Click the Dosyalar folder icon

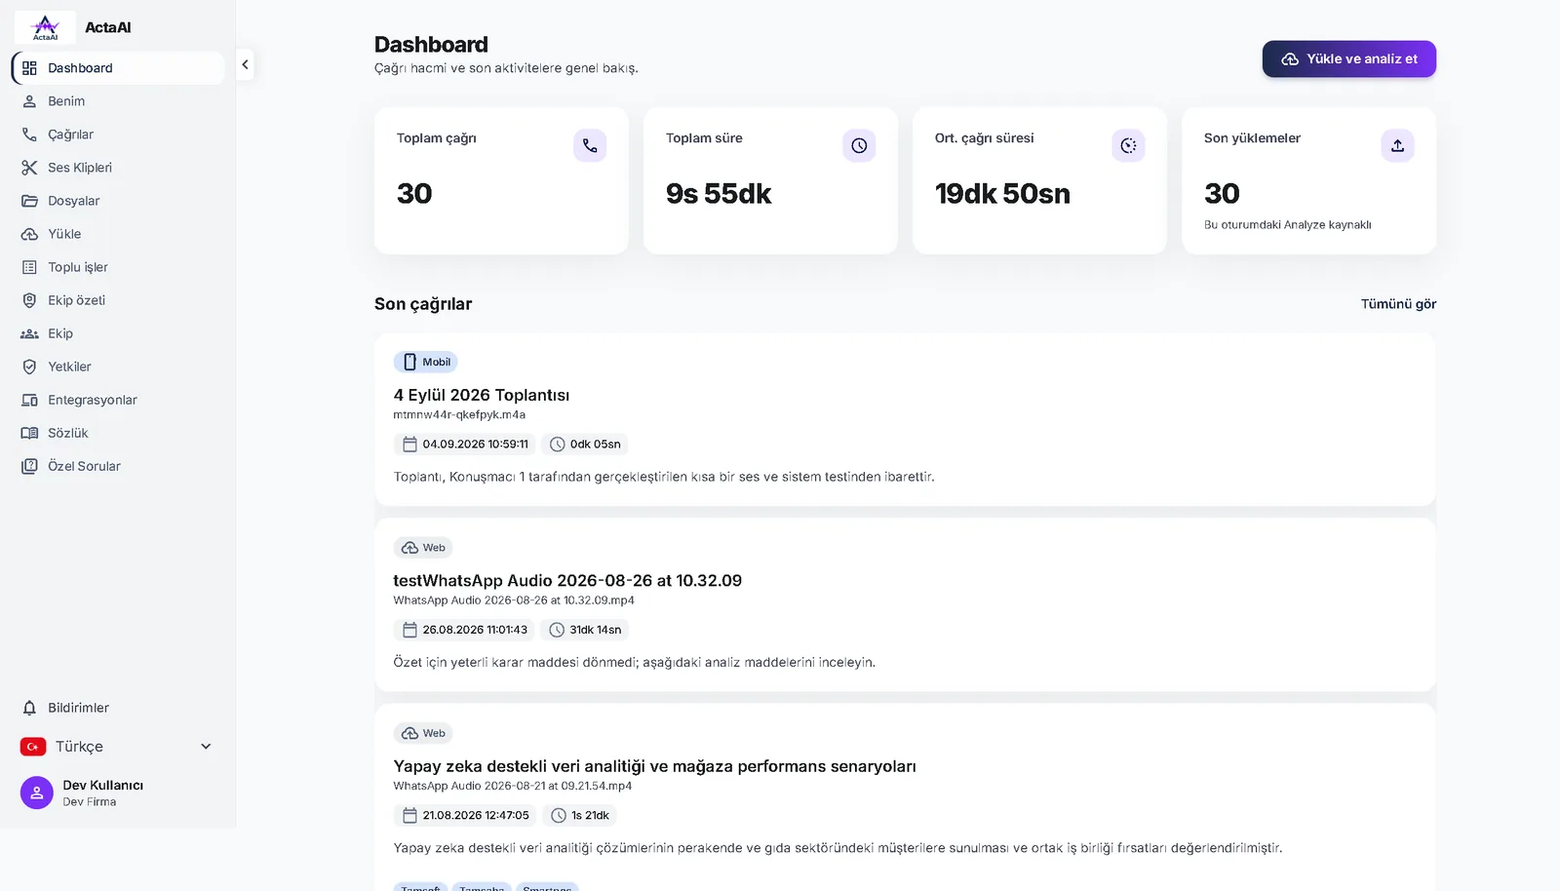(29, 201)
